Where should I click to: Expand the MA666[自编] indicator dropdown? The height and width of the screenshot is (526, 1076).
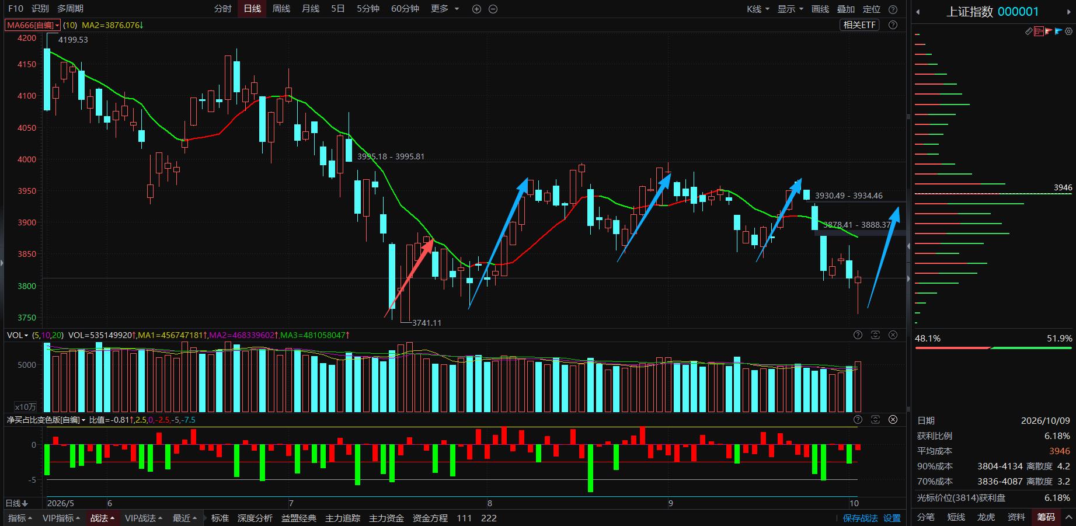[33, 25]
